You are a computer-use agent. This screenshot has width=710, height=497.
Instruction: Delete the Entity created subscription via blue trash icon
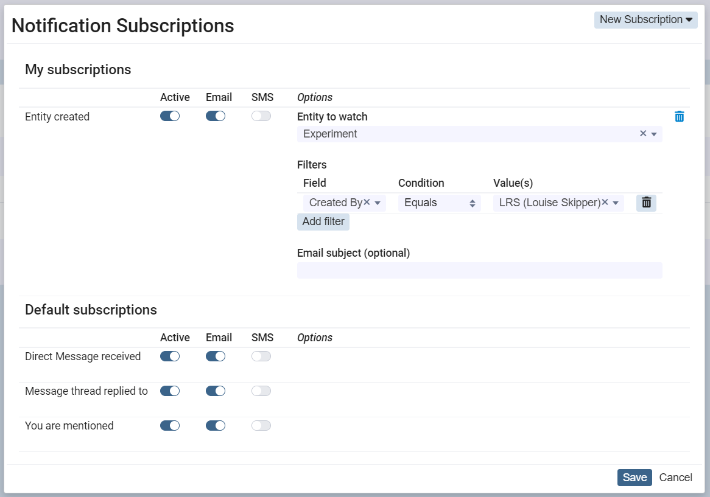tap(680, 117)
